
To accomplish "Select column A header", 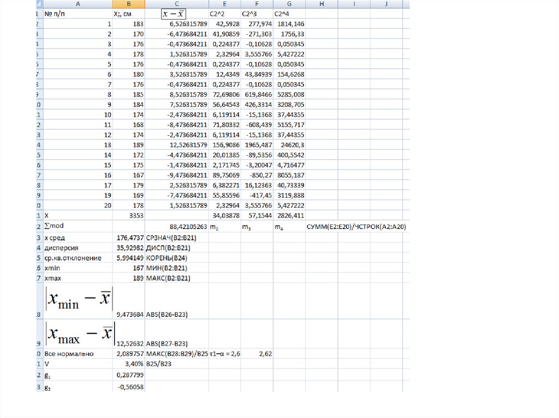I will pos(77,4).
